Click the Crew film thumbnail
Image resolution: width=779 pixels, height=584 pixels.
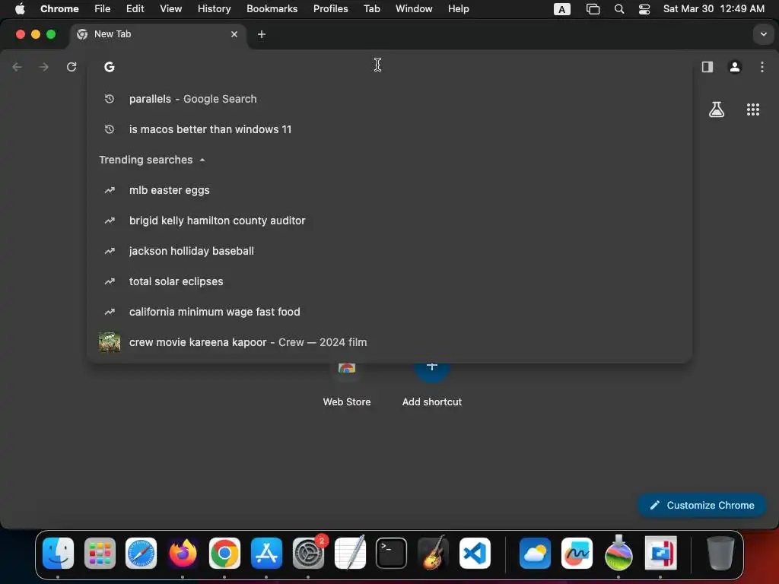click(x=110, y=342)
